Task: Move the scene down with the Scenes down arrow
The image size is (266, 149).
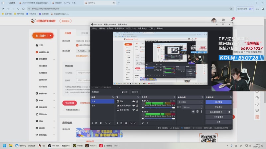Action: click(110, 123)
